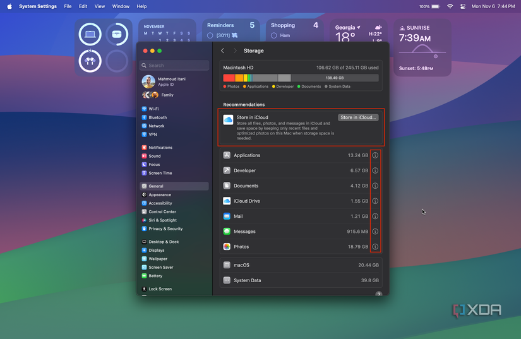Open info for Messages storage
The image size is (521, 339).
click(x=375, y=232)
